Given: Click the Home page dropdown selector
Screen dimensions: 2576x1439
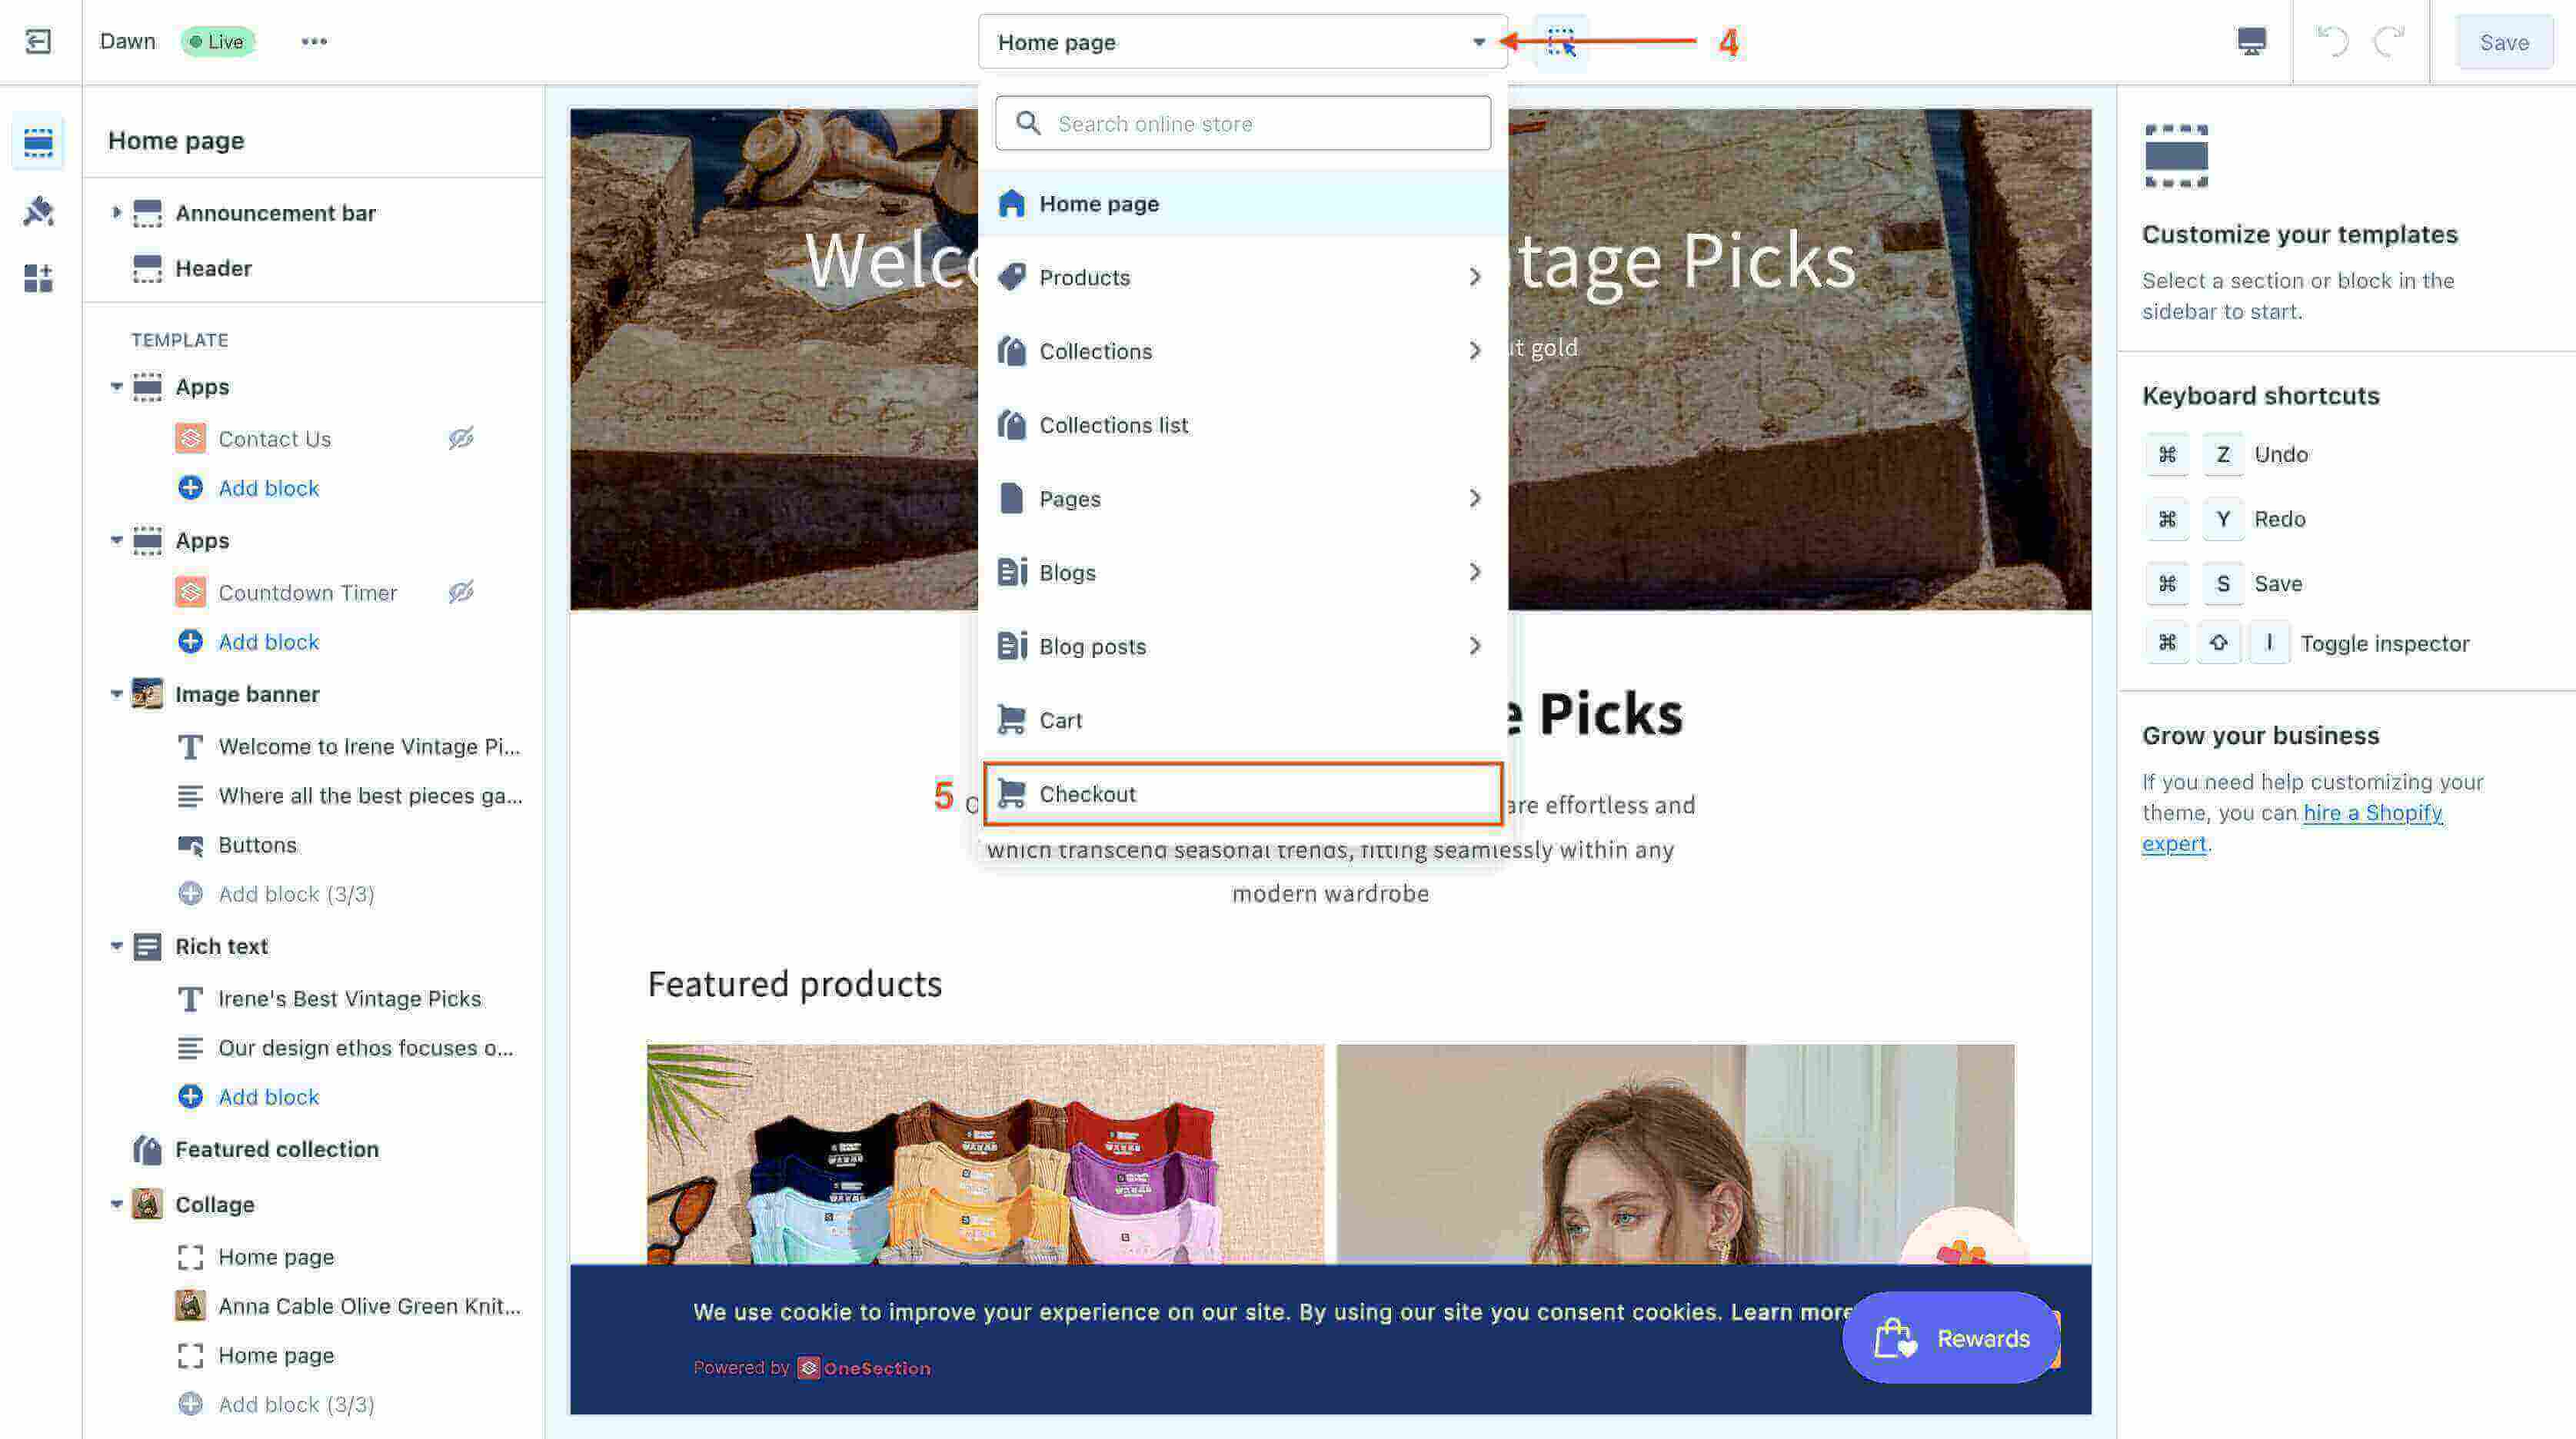Looking at the screenshot, I should point(1239,42).
